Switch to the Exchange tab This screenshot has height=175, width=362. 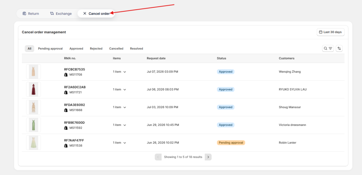pyautogui.click(x=61, y=14)
